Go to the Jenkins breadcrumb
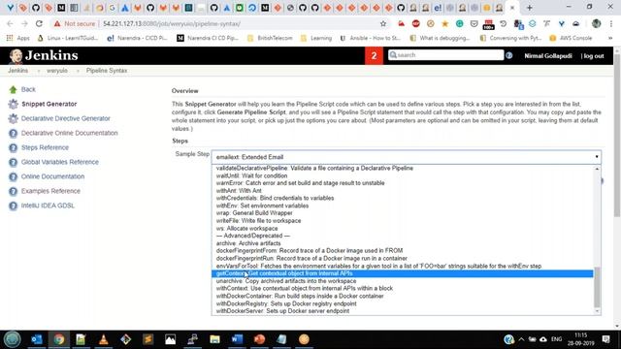The width and height of the screenshot is (621, 349). 18,71
